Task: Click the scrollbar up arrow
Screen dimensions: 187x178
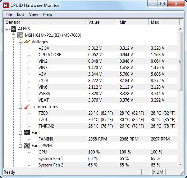Action: (181, 29)
